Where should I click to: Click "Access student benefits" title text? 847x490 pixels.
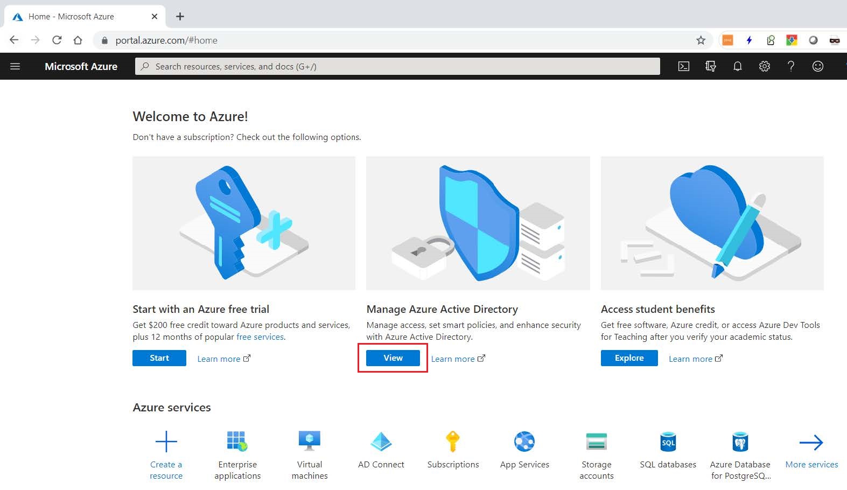point(658,309)
